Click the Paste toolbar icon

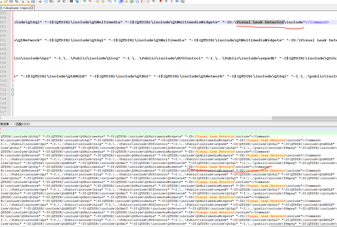pyautogui.click(x=51, y=1)
